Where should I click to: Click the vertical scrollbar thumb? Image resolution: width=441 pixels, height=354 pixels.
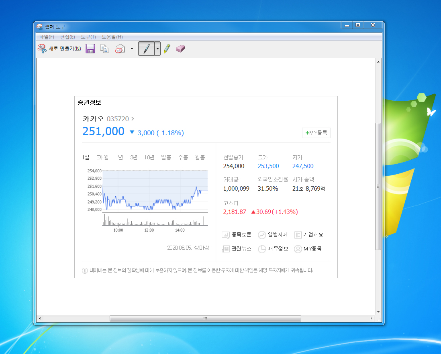pyautogui.click(x=378, y=186)
